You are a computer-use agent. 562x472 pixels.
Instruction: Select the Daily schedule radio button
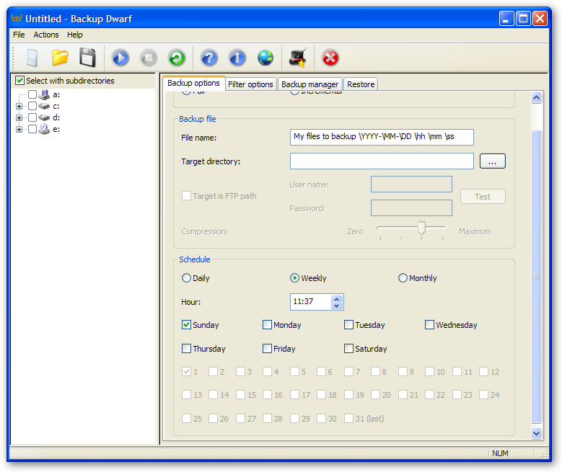pos(186,278)
